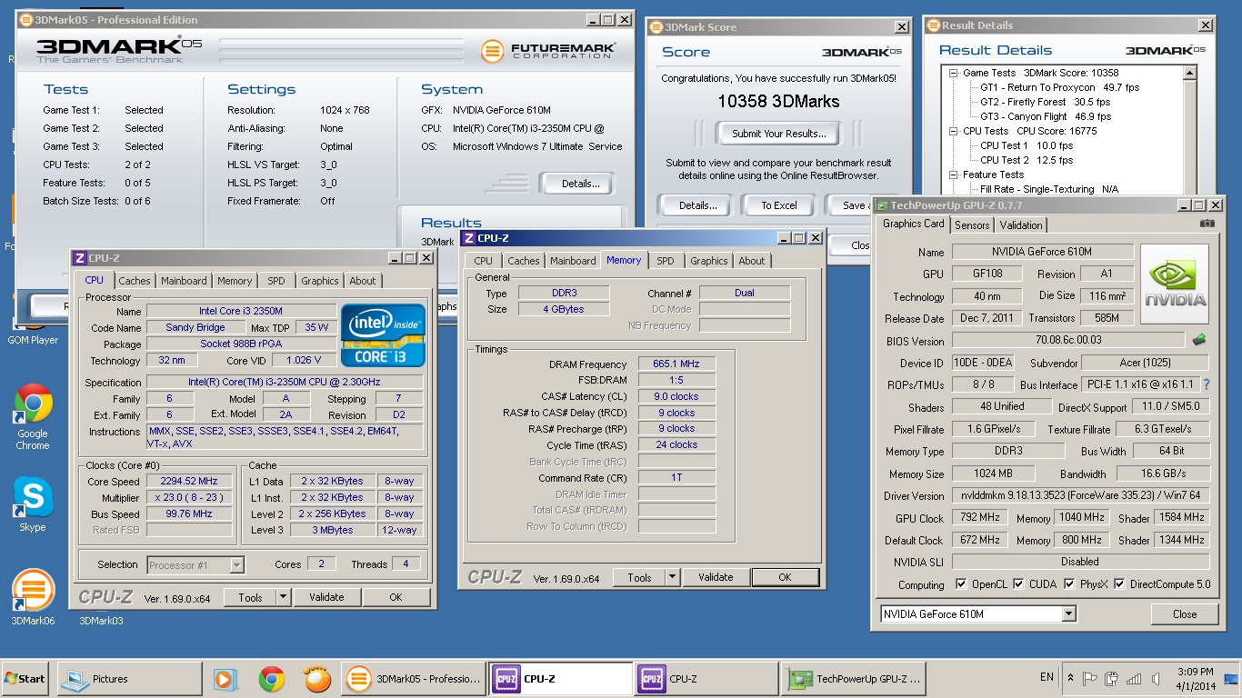1242x698 pixels.
Task: Click the BIOS Version field in GPU-Z
Action: click(x=1068, y=340)
